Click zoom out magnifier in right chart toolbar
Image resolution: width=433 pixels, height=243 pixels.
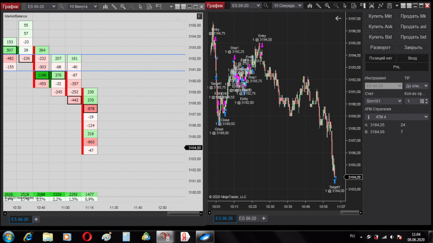(x=336, y=5)
